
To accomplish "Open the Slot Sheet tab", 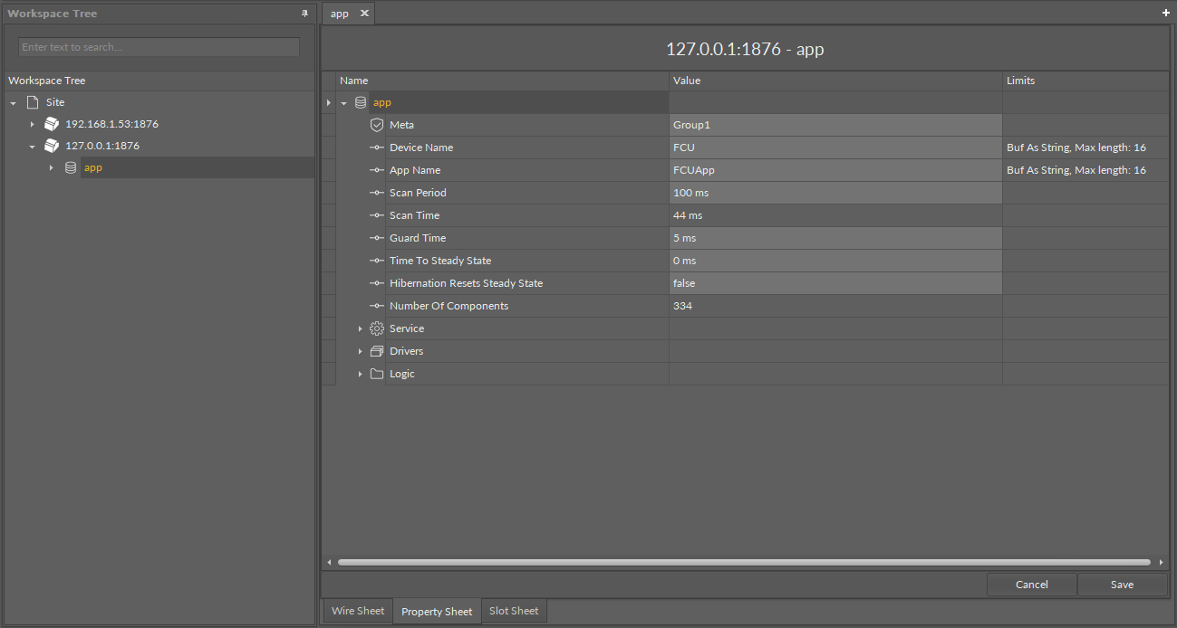I will pos(514,611).
